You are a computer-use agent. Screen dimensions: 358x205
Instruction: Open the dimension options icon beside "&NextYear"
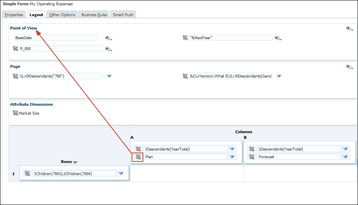(278, 38)
